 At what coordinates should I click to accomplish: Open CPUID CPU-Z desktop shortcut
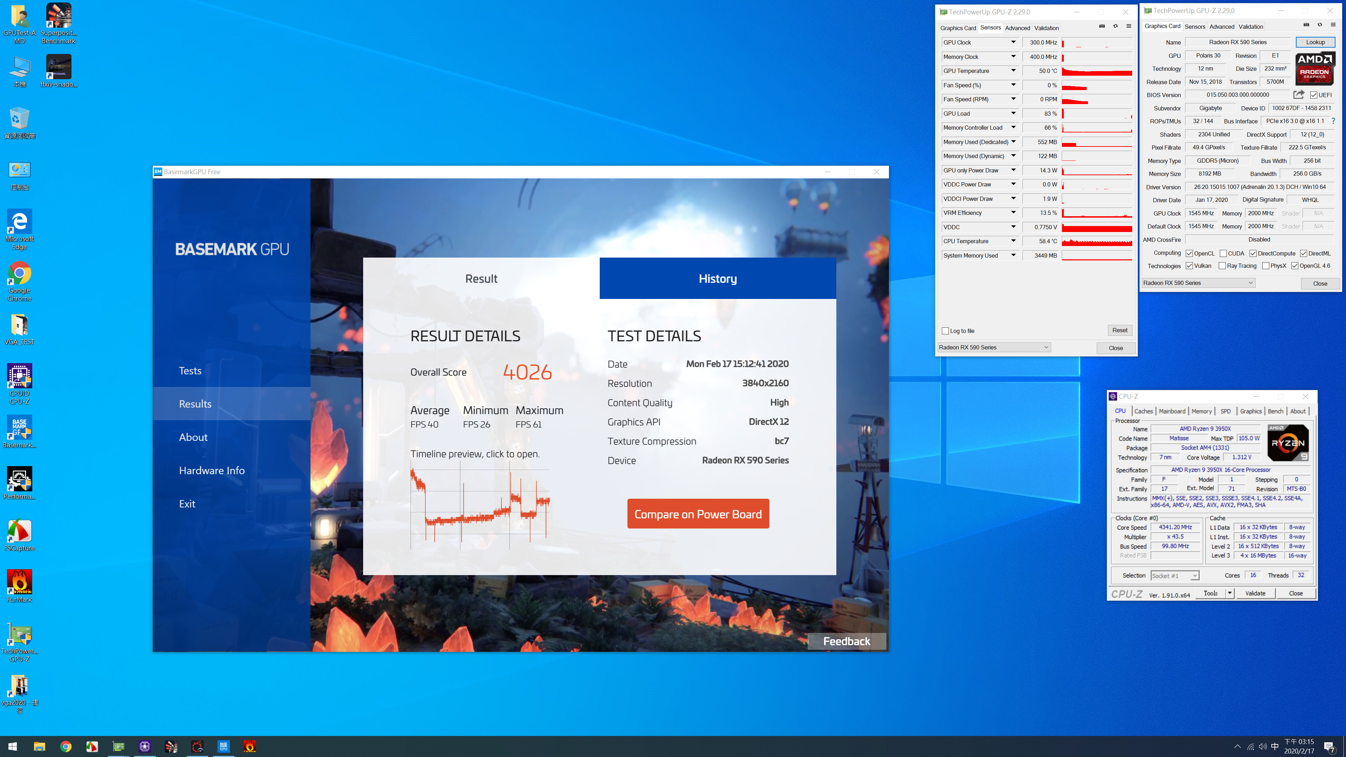19,384
